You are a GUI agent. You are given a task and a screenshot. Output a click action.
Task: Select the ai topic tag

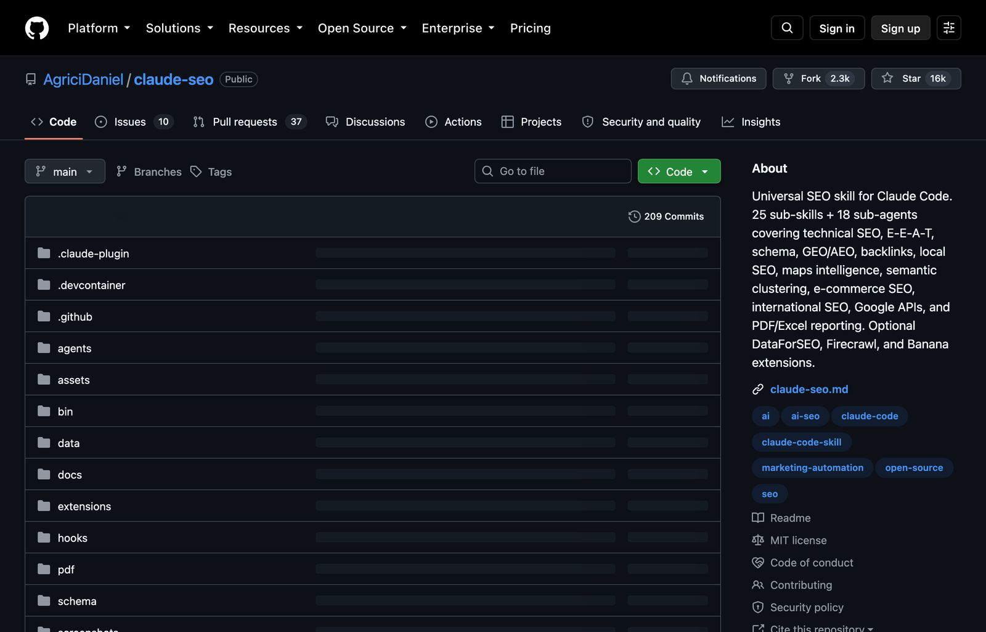[x=765, y=416]
